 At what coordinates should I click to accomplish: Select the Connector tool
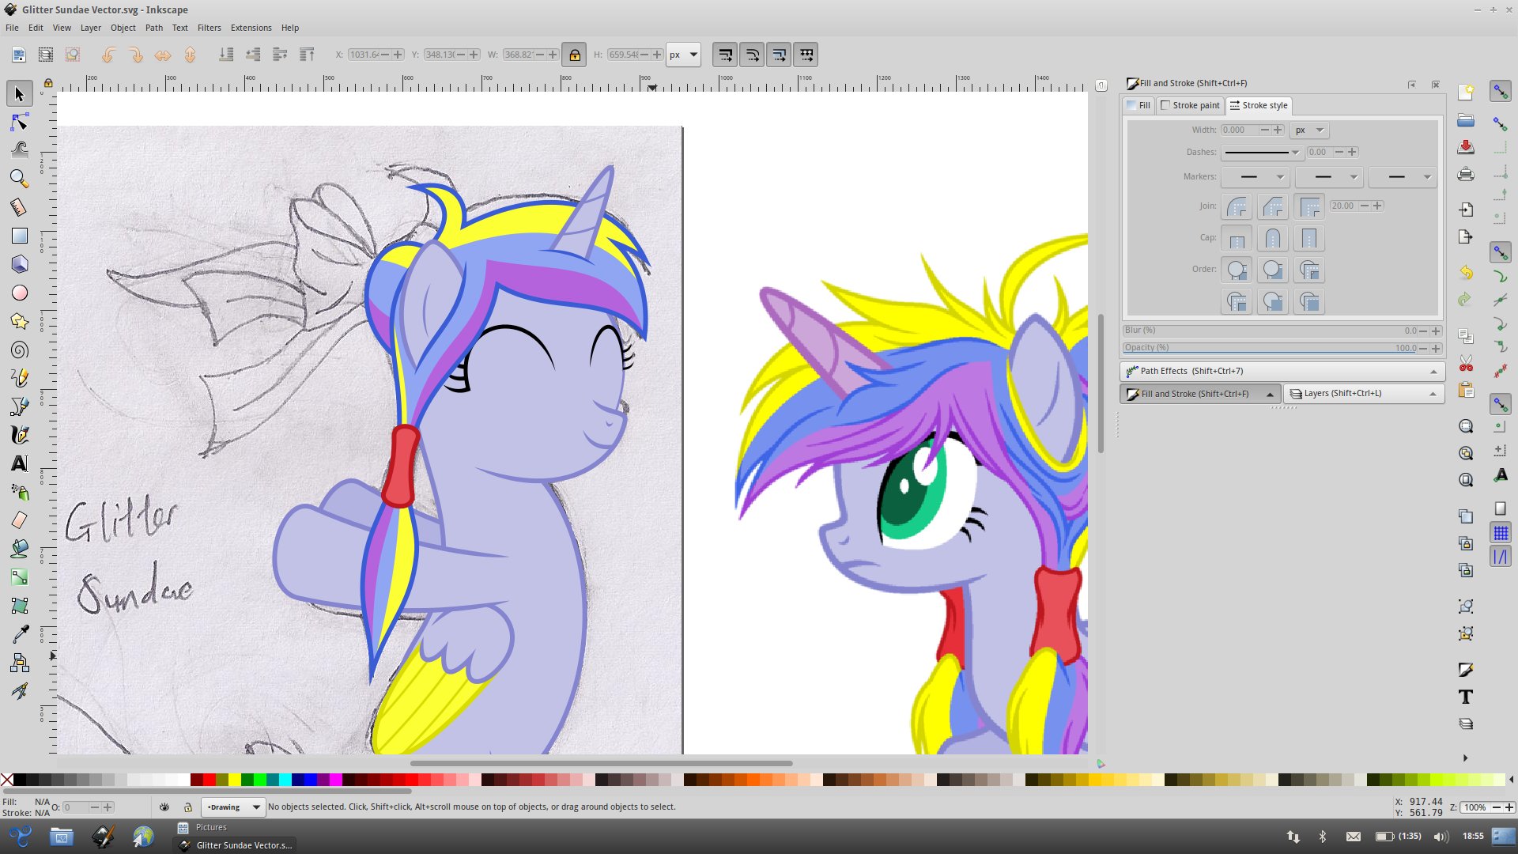point(19,663)
